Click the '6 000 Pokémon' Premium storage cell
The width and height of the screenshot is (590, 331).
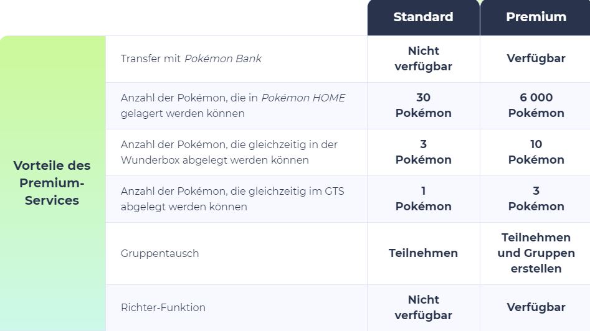(x=536, y=106)
